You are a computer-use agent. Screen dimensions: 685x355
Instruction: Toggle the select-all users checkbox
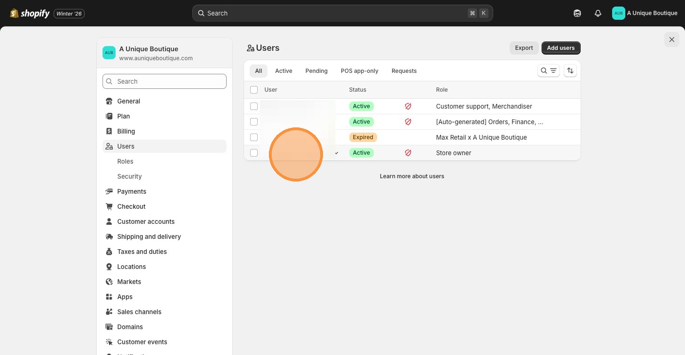coord(254,90)
